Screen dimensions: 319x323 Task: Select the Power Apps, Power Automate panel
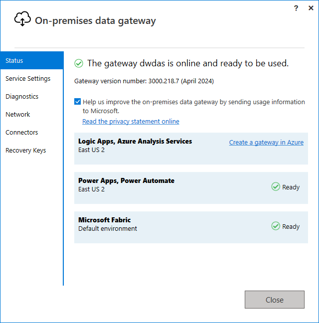click(191, 188)
